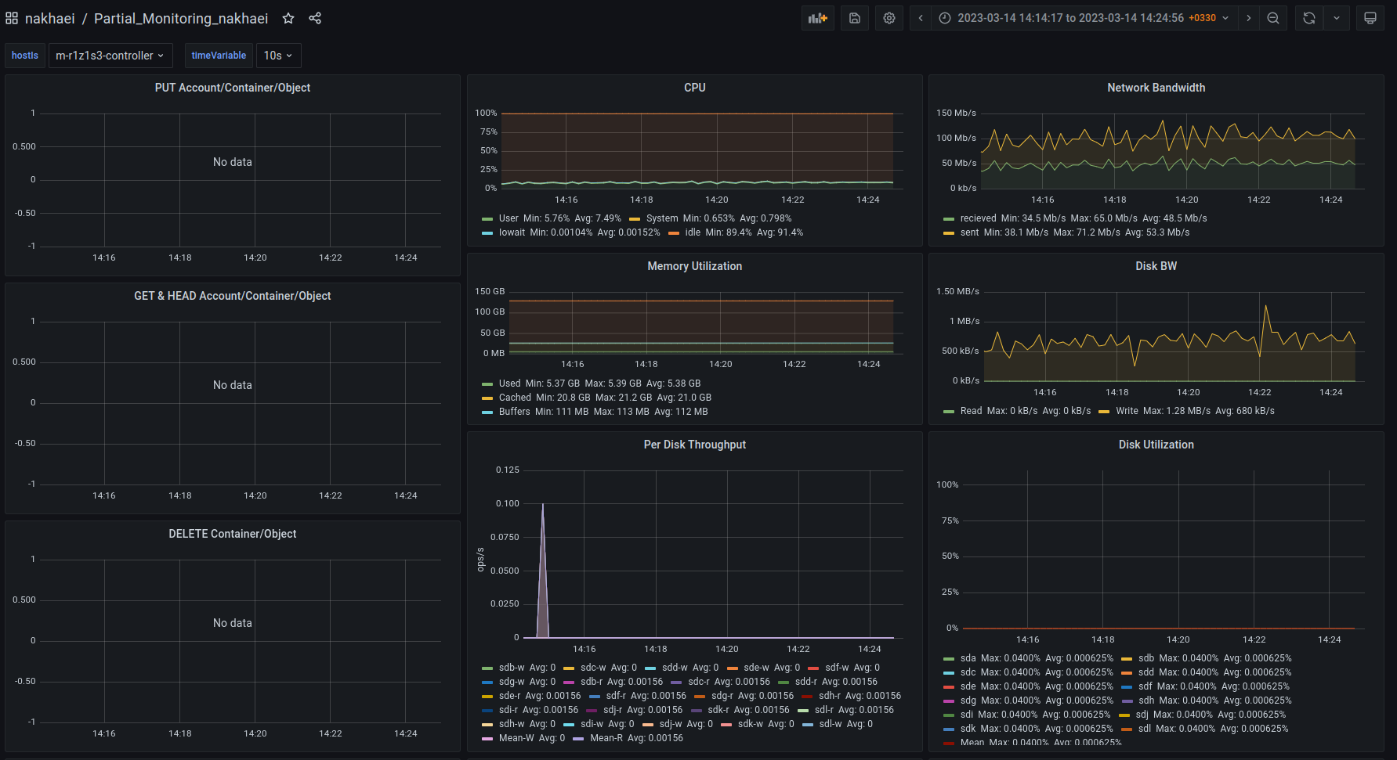Screen dimensions: 1397x760
Task: Open dashboard settings gear
Action: pos(889,18)
